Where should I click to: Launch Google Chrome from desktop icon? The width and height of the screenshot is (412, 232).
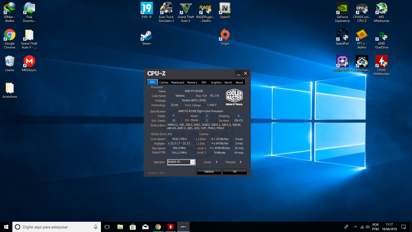pyautogui.click(x=10, y=39)
